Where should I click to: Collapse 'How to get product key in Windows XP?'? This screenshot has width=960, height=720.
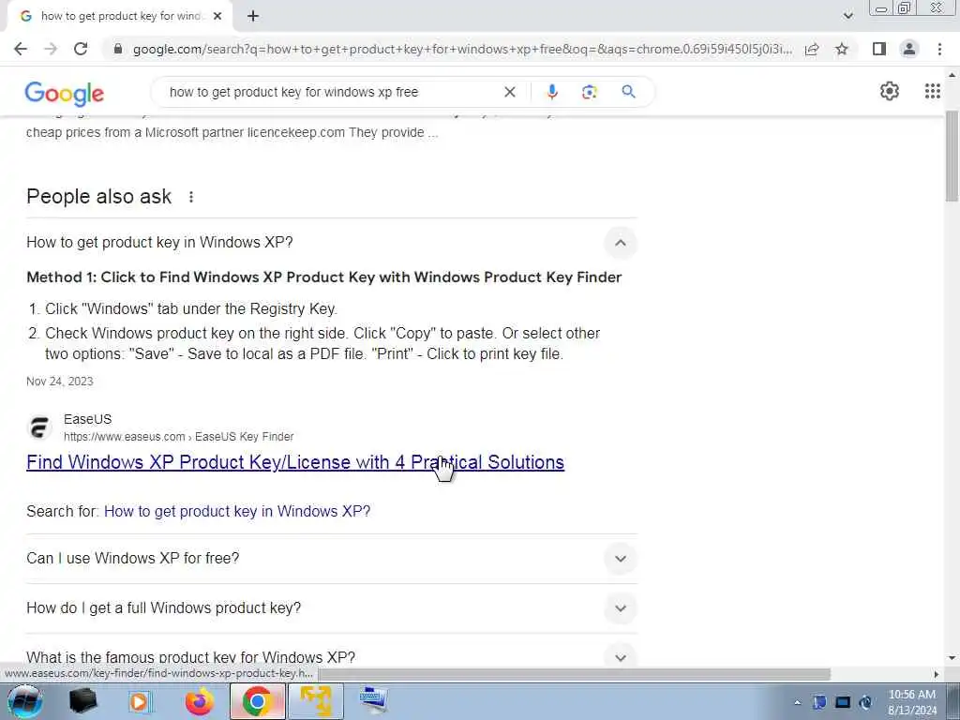pyautogui.click(x=621, y=243)
